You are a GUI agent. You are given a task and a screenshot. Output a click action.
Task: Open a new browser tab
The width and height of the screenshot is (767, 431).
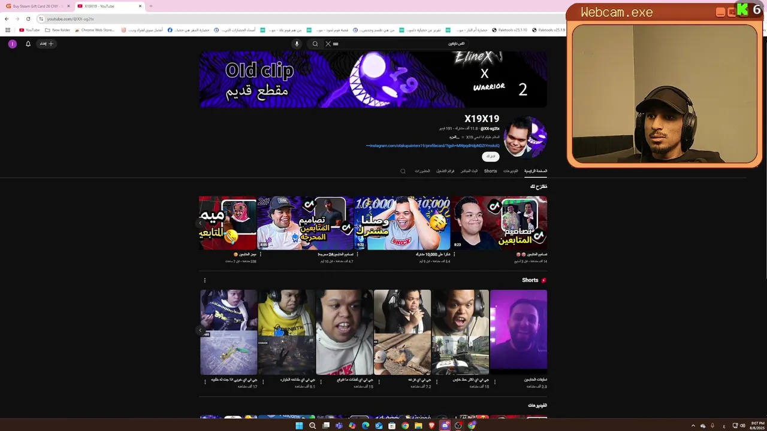pyautogui.click(x=150, y=6)
